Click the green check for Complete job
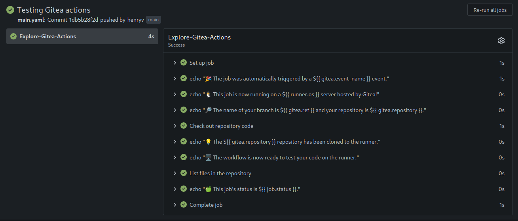Viewport: 518px width, 221px height. coord(184,205)
